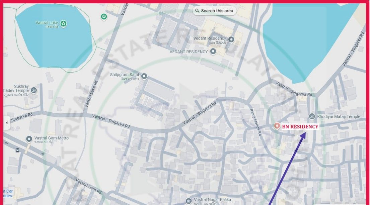Open the Khodiyar Mataji Temple text label
The image size is (370, 205).
[x=339, y=117]
